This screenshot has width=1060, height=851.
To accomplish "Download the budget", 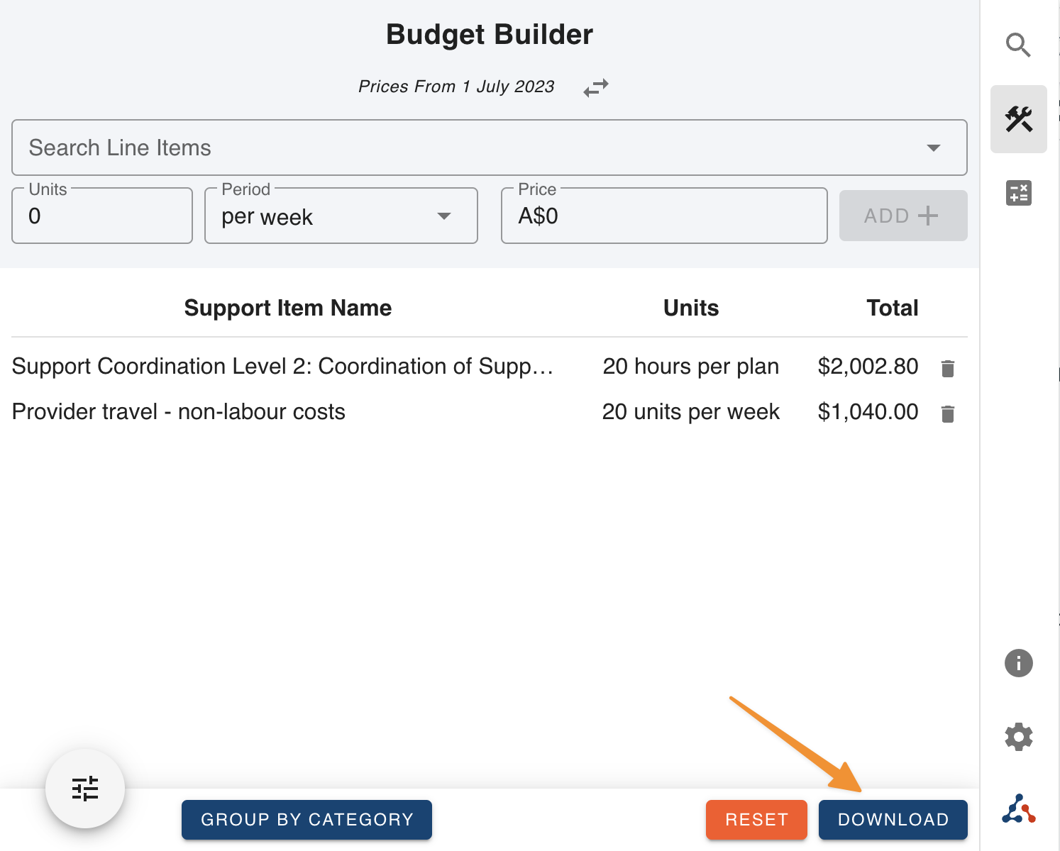I will (893, 820).
